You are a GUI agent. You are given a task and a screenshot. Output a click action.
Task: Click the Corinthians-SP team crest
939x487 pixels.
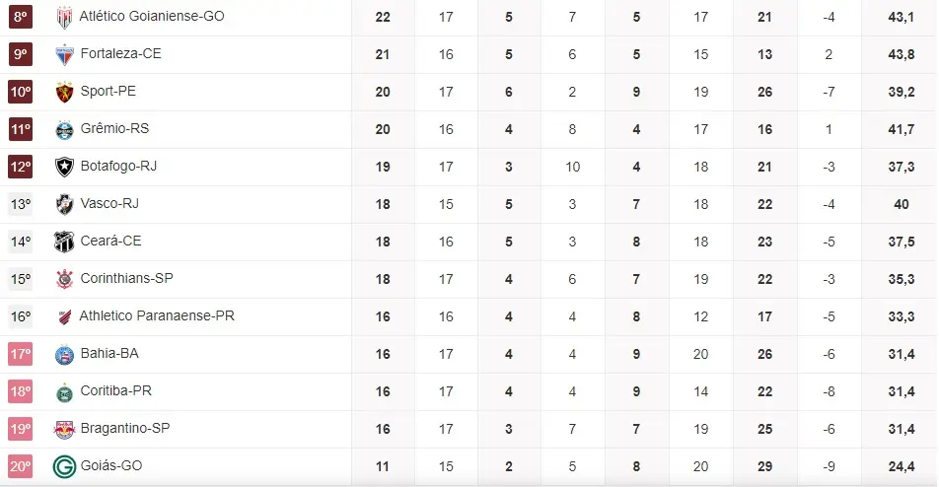pos(64,279)
